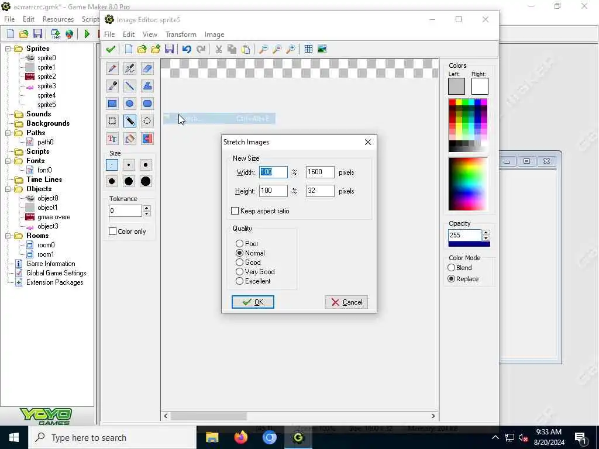Collapse the Sprites folder in resource tree
This screenshot has height=449, width=599.
click(x=8, y=49)
